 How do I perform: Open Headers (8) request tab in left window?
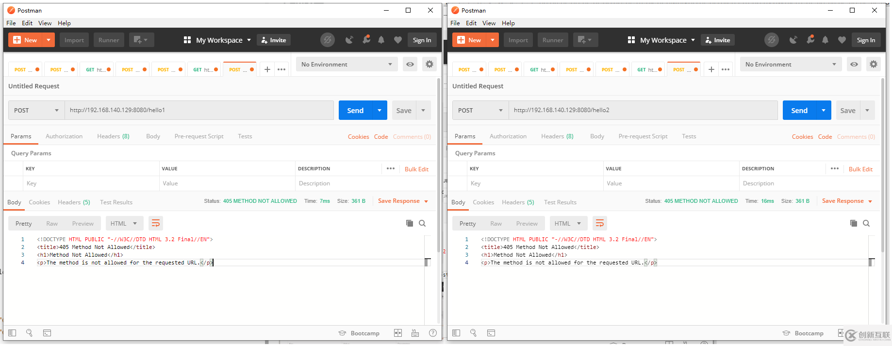(113, 136)
